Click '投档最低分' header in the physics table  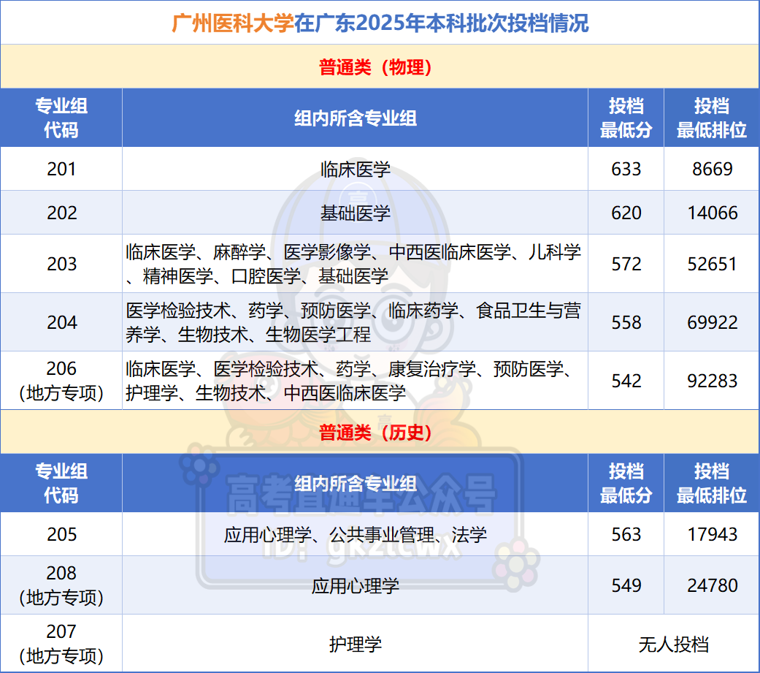click(x=626, y=118)
